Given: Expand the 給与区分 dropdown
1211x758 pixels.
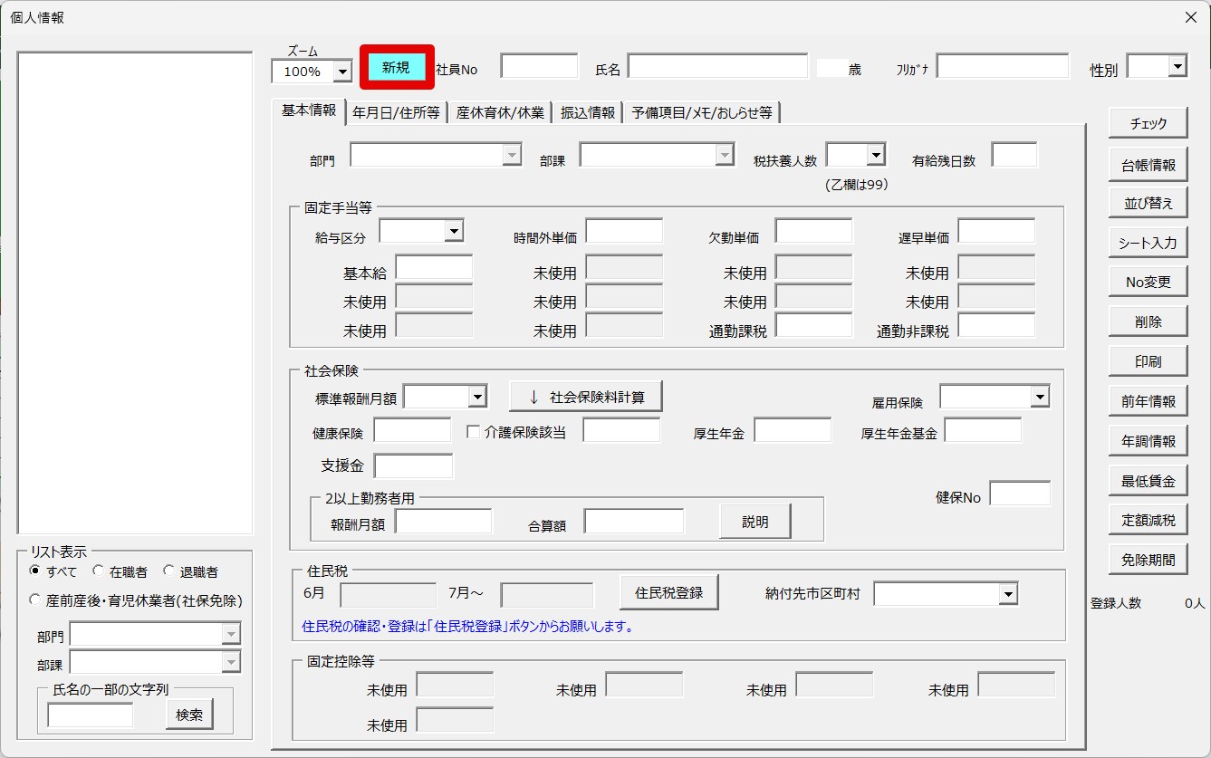Looking at the screenshot, I should click(454, 231).
